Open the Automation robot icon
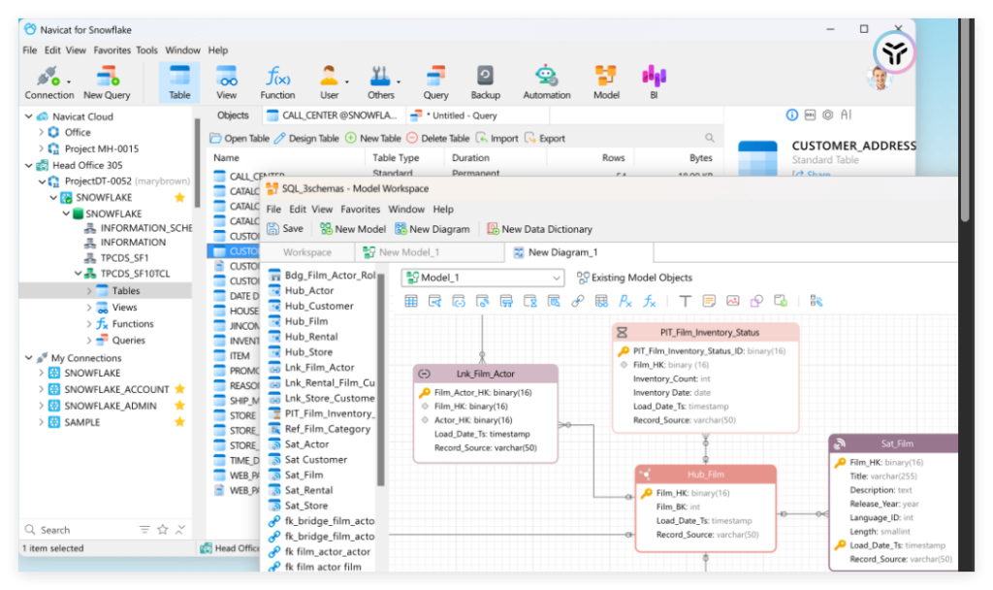The height and width of the screenshot is (590, 993). 547,83
